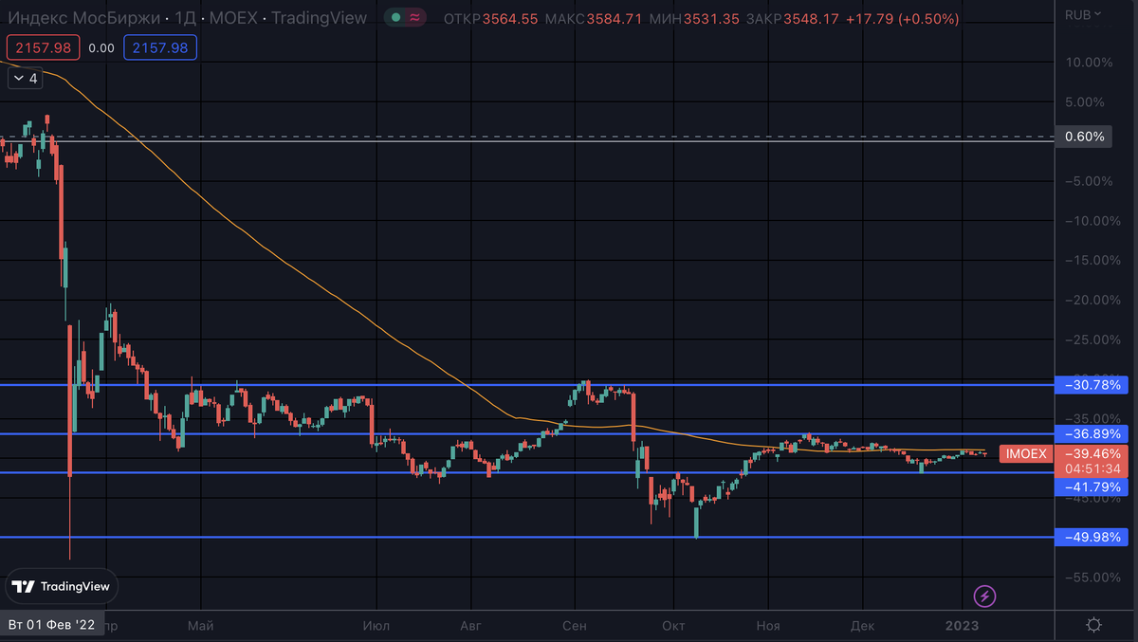Click the Дек label on the time axis

coord(863,626)
